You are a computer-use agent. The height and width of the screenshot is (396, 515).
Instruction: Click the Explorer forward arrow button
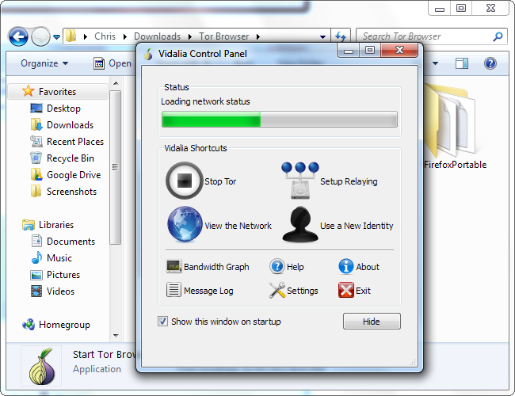40,36
